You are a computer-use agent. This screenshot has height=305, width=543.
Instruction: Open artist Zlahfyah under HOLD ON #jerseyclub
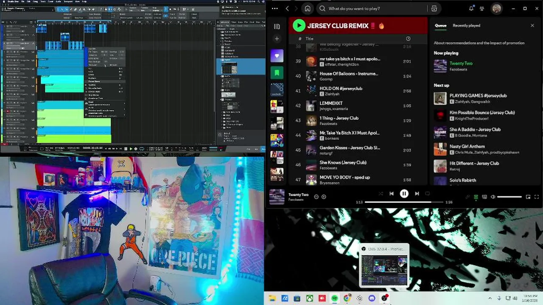332,94
